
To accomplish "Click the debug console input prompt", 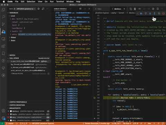I will pos(73,121).
